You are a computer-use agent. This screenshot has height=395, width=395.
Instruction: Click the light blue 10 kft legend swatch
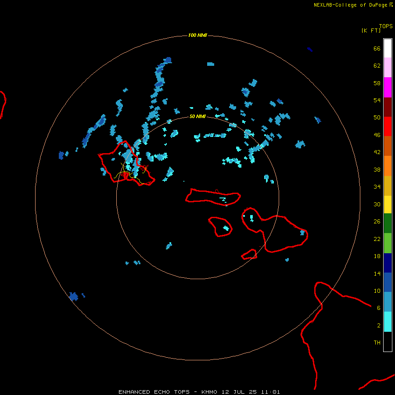pos(388,302)
